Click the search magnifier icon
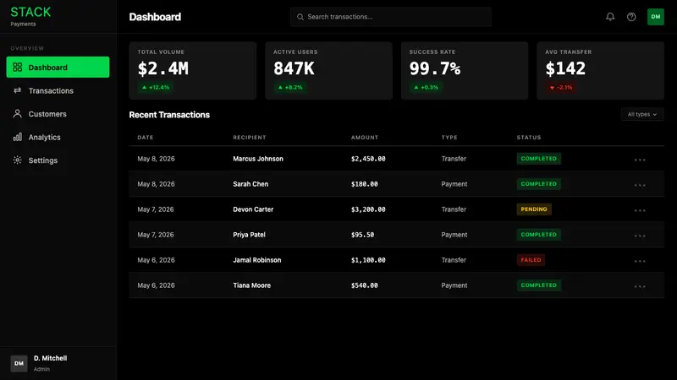This screenshot has height=380, width=677. (300, 17)
